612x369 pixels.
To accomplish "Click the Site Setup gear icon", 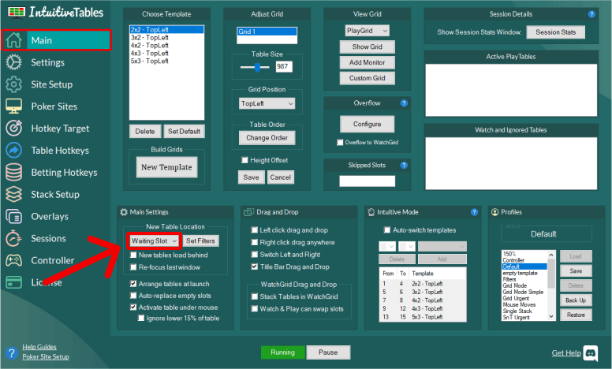I will click(x=14, y=84).
